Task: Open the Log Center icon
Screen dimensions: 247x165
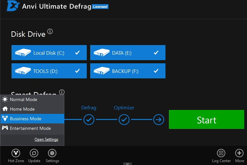Action: [x=221, y=153]
